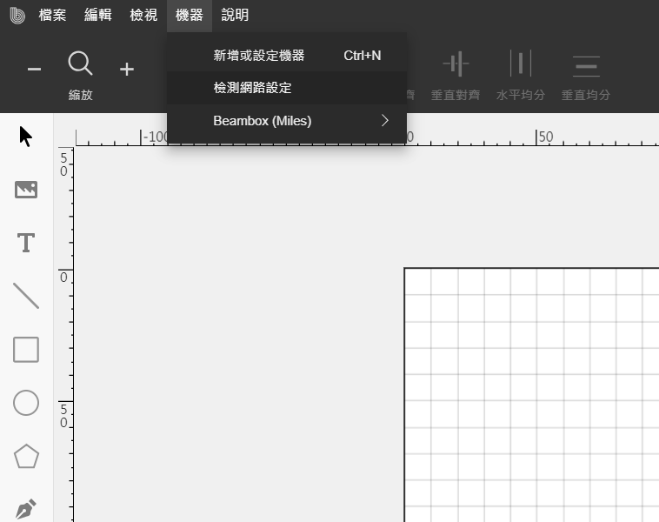Click the magnifier 縮放 icon
The width and height of the screenshot is (659, 522).
pyautogui.click(x=80, y=64)
